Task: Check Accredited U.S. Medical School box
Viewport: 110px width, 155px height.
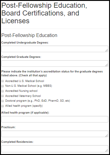Action: click(x=3, y=81)
